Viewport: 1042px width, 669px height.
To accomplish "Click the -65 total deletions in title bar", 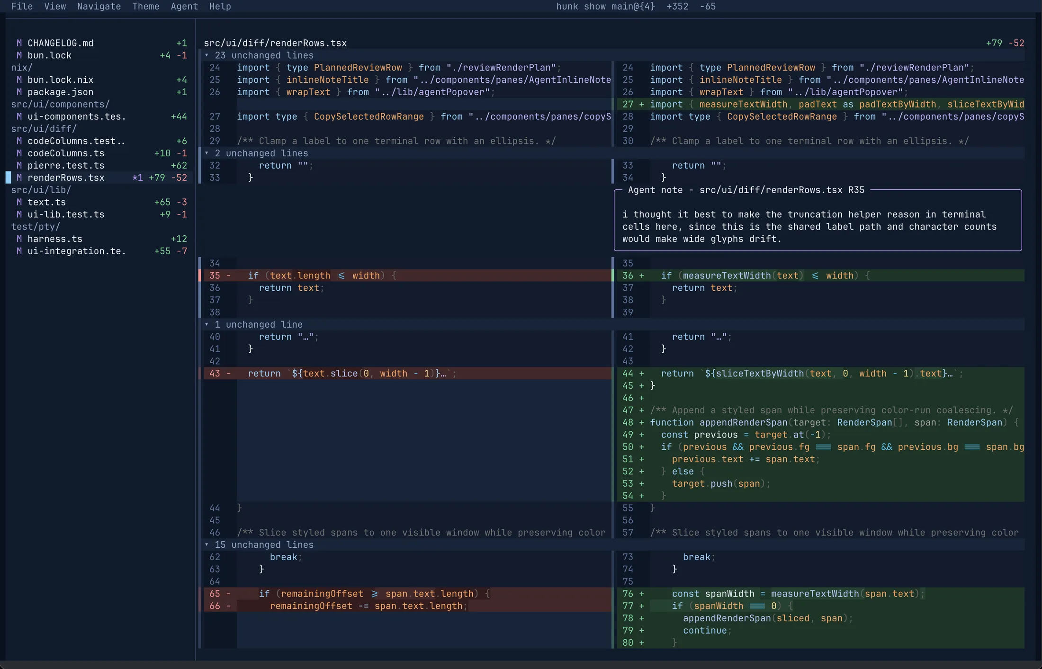I will 708,6.
